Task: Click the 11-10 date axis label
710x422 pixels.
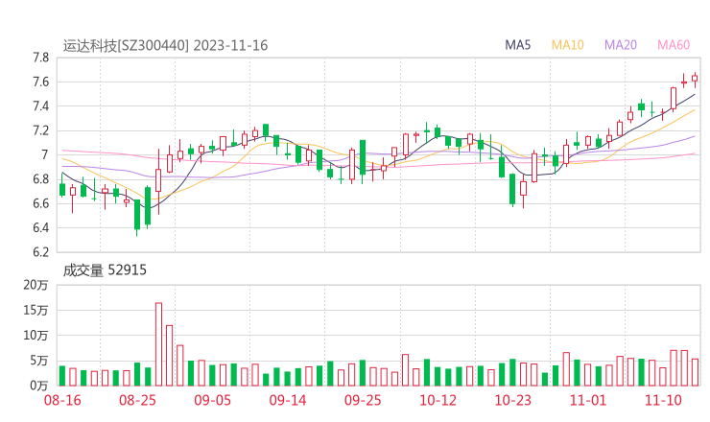Action: [x=663, y=400]
